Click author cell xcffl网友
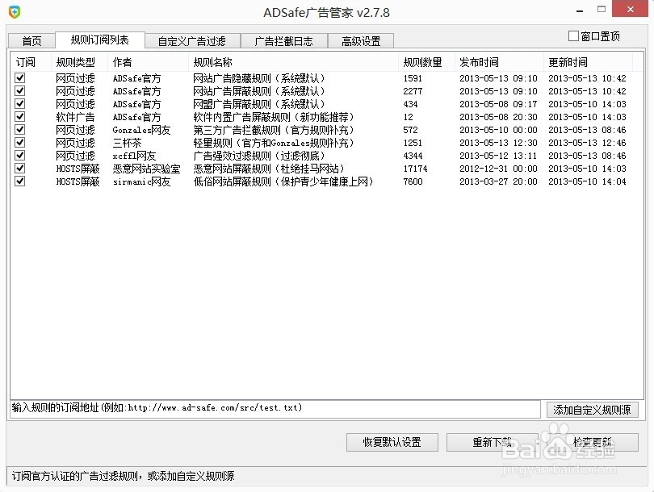 134,156
